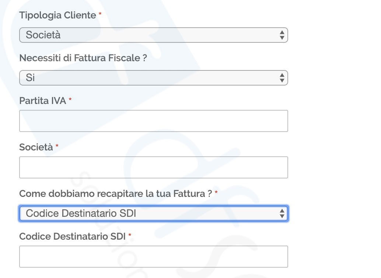Click the Società field label above the input
Viewport: 381px width, 278px height.
click(36, 147)
